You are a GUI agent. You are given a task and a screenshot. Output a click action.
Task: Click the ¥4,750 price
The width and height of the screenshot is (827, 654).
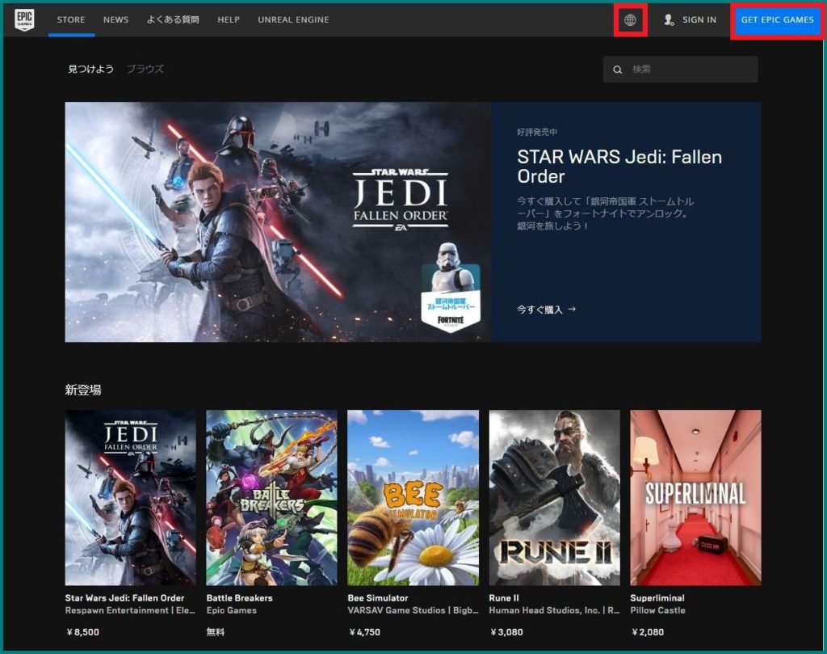(x=364, y=632)
